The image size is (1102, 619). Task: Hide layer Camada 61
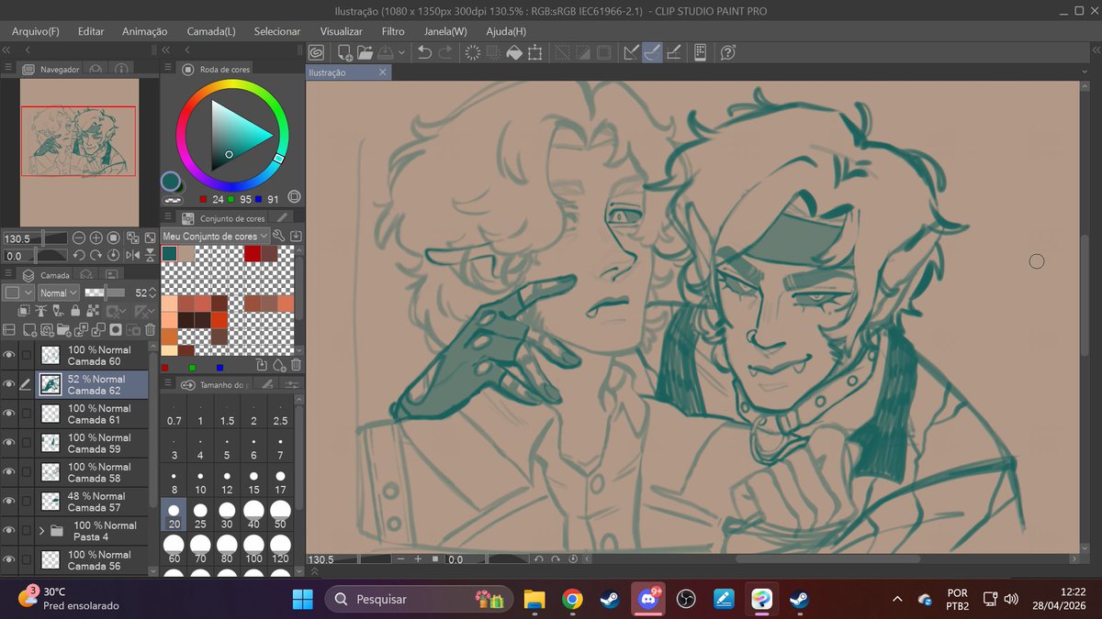[x=9, y=414]
